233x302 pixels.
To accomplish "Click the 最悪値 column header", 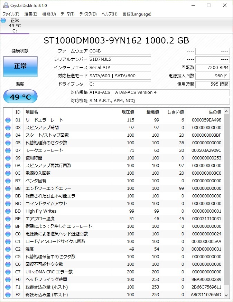I will point(148,112).
